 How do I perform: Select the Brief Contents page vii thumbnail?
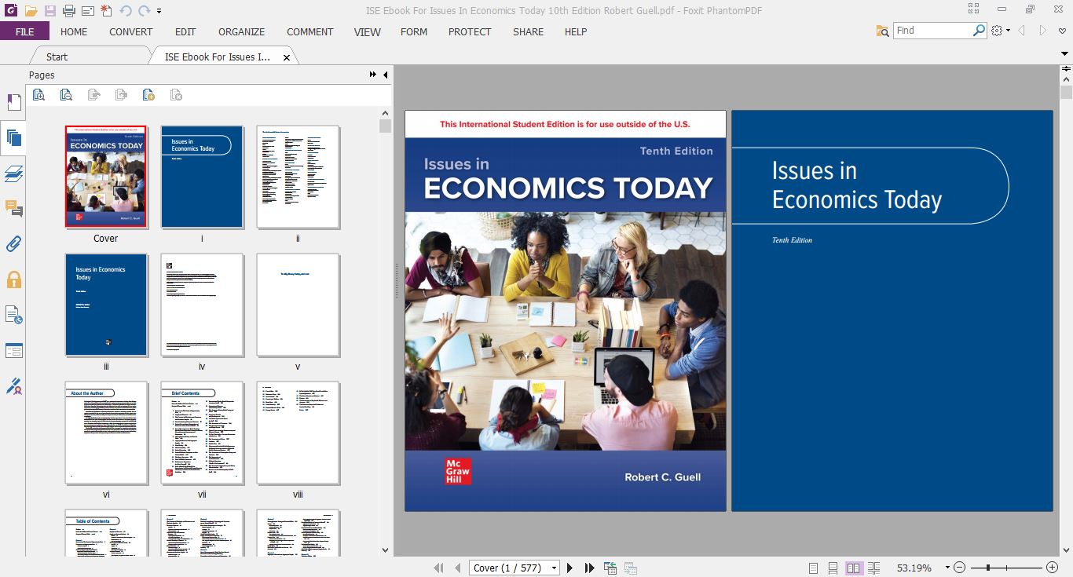202,433
